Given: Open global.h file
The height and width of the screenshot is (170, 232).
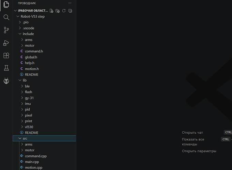Looking at the screenshot, I should pyautogui.click(x=44, y=57).
